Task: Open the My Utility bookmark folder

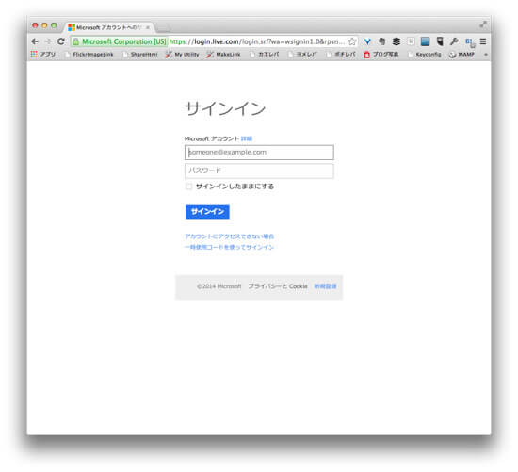Action: click(x=183, y=55)
